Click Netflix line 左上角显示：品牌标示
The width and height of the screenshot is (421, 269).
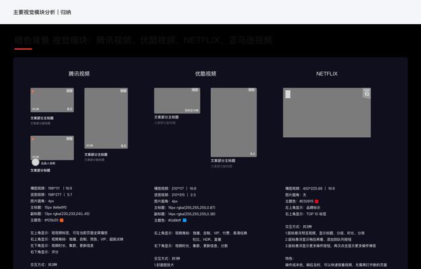(303, 208)
